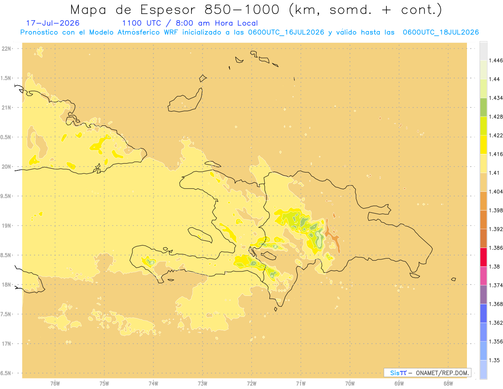Click the latitude label "17N"
The height and width of the screenshot is (389, 503).
click(7, 344)
